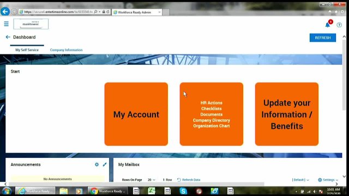Viewport: 349px width, 196px height.
Task: Click the address bar search icon
Action: click(96, 12)
